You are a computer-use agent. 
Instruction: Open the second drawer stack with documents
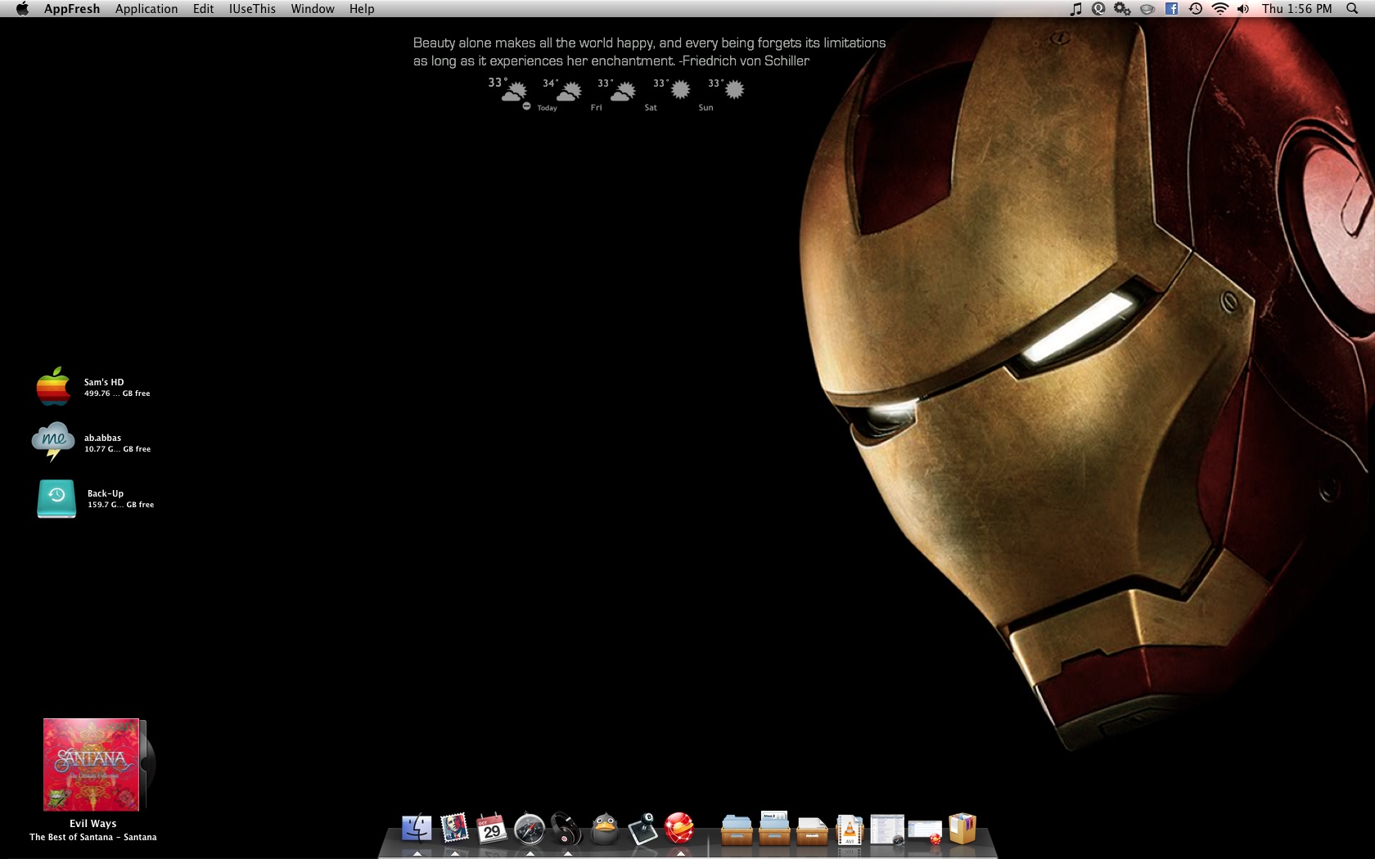[774, 828]
